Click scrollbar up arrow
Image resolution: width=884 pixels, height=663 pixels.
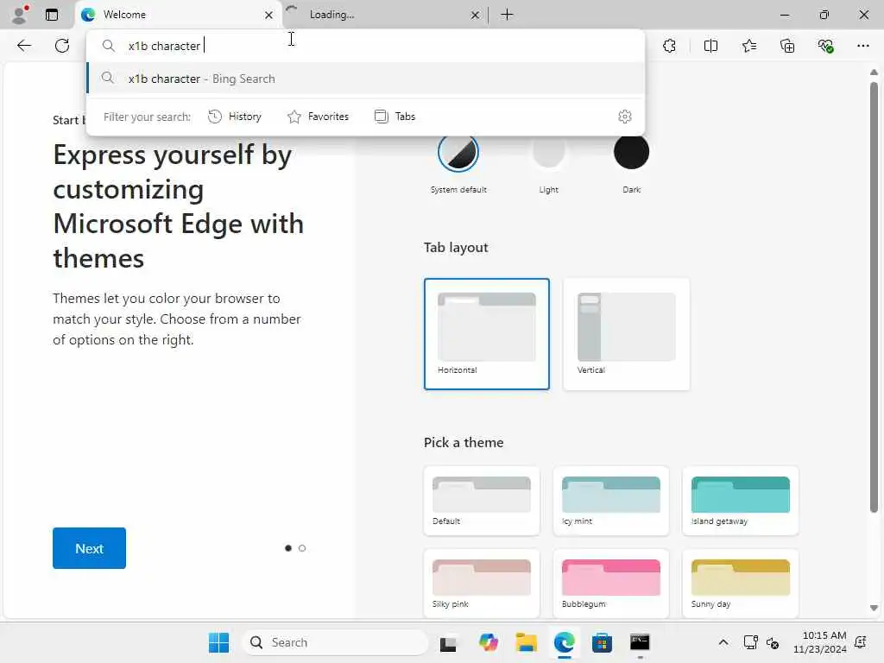click(x=874, y=73)
